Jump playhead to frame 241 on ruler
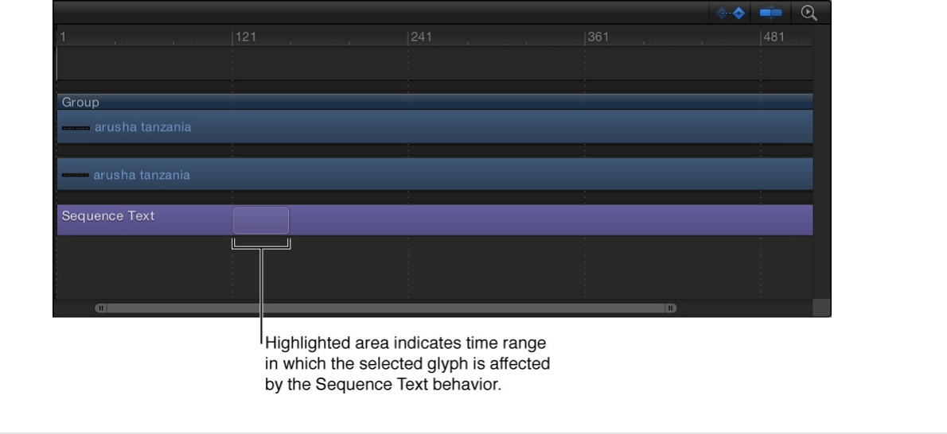Viewport: 947px width, 434px height. tap(421, 37)
